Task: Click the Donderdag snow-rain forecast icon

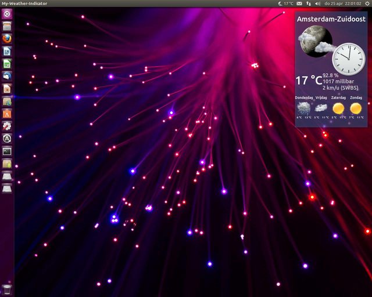Action: pos(303,108)
